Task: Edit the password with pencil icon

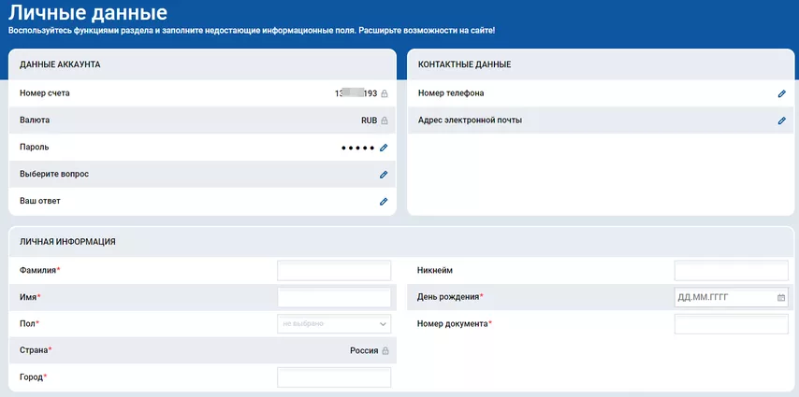Action: 384,148
